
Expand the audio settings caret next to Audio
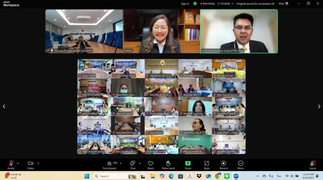click(x=18, y=163)
